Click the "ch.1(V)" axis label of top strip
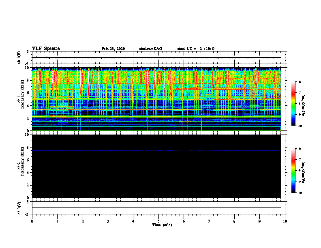321x248 pixels. tap(19, 58)
